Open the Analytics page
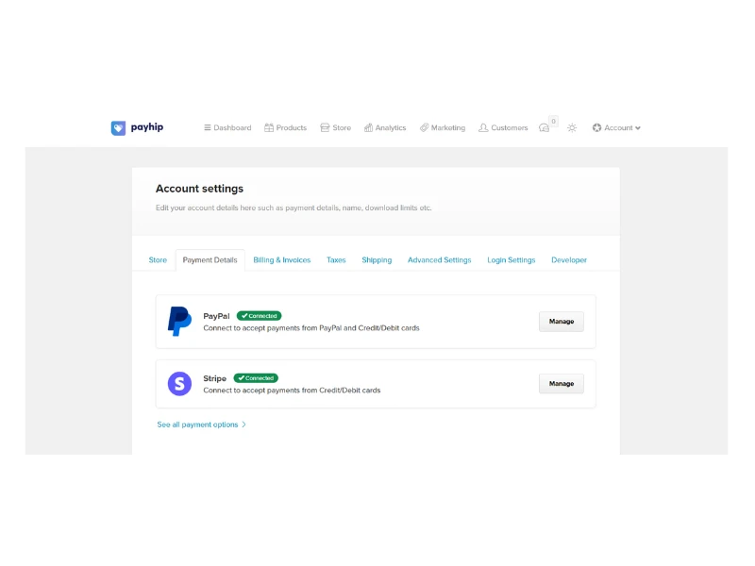 tap(385, 128)
